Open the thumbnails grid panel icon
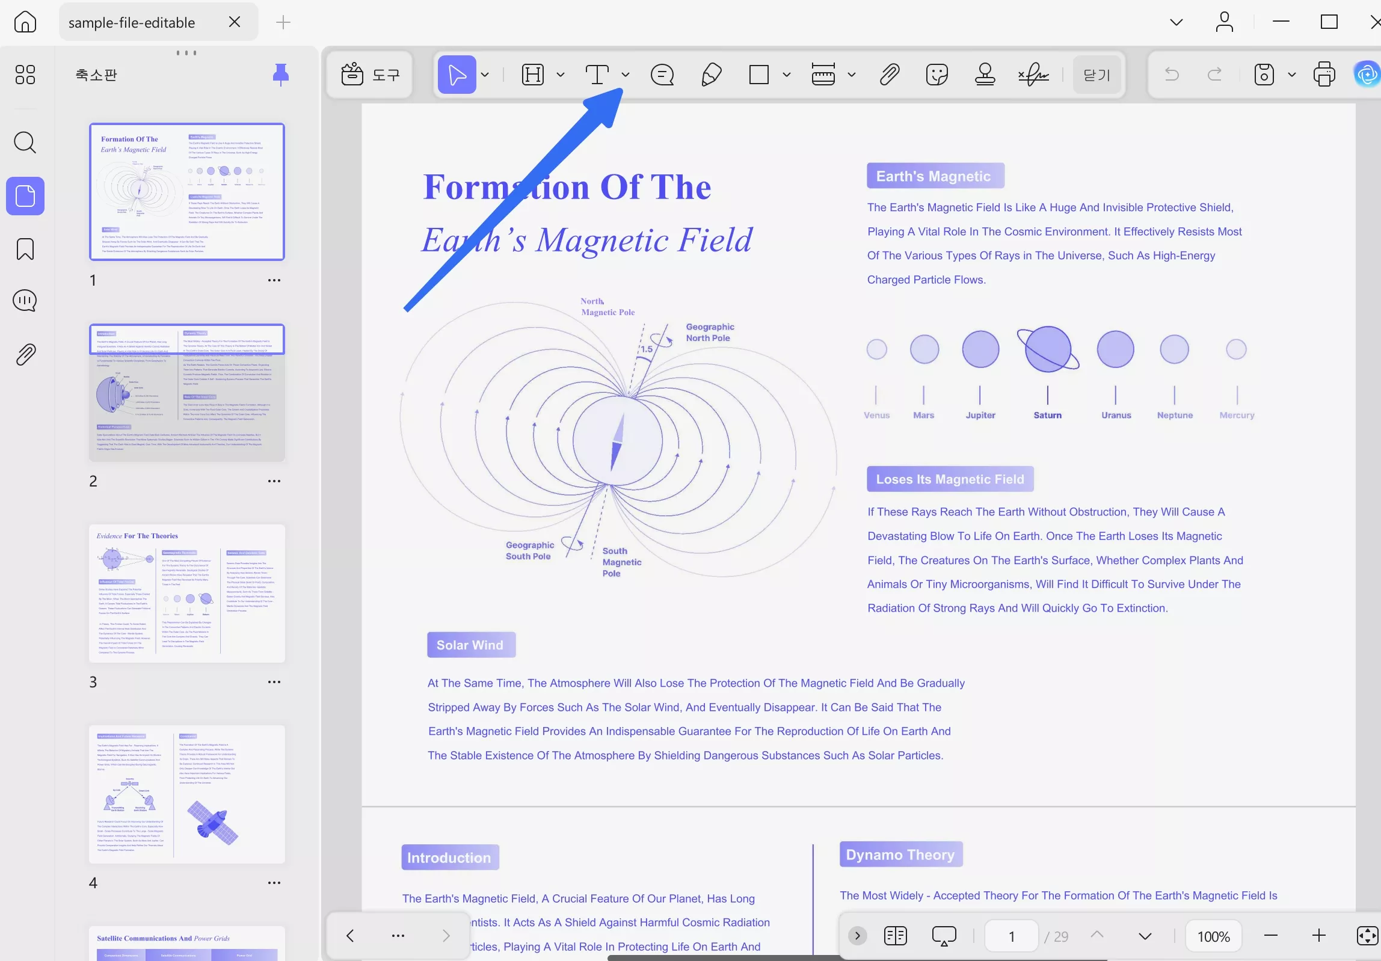 (25, 75)
